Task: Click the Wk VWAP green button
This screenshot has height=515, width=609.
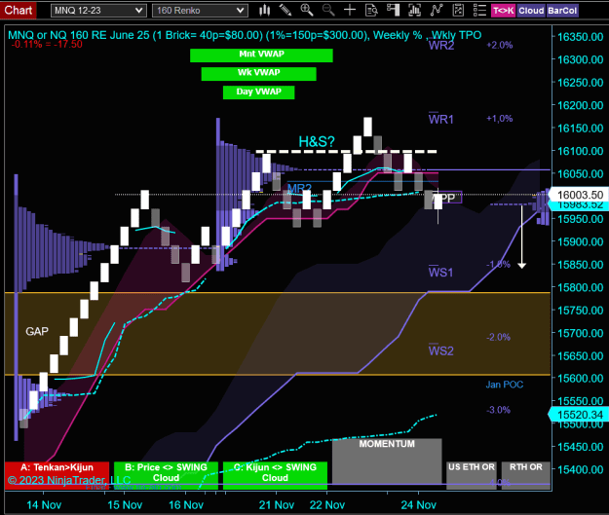Action: [x=258, y=74]
